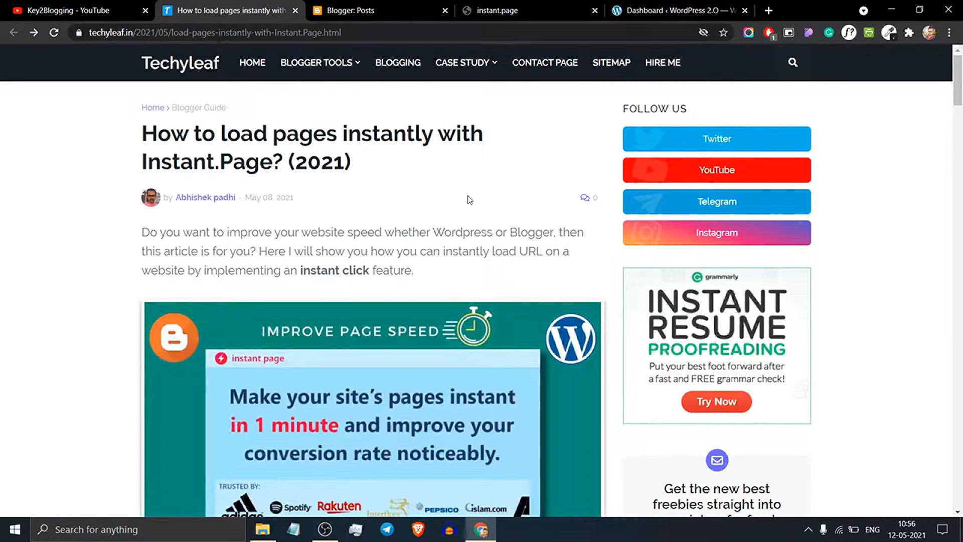Open the Blogger Guide breadcrumb
This screenshot has height=542, width=963.
click(x=199, y=108)
